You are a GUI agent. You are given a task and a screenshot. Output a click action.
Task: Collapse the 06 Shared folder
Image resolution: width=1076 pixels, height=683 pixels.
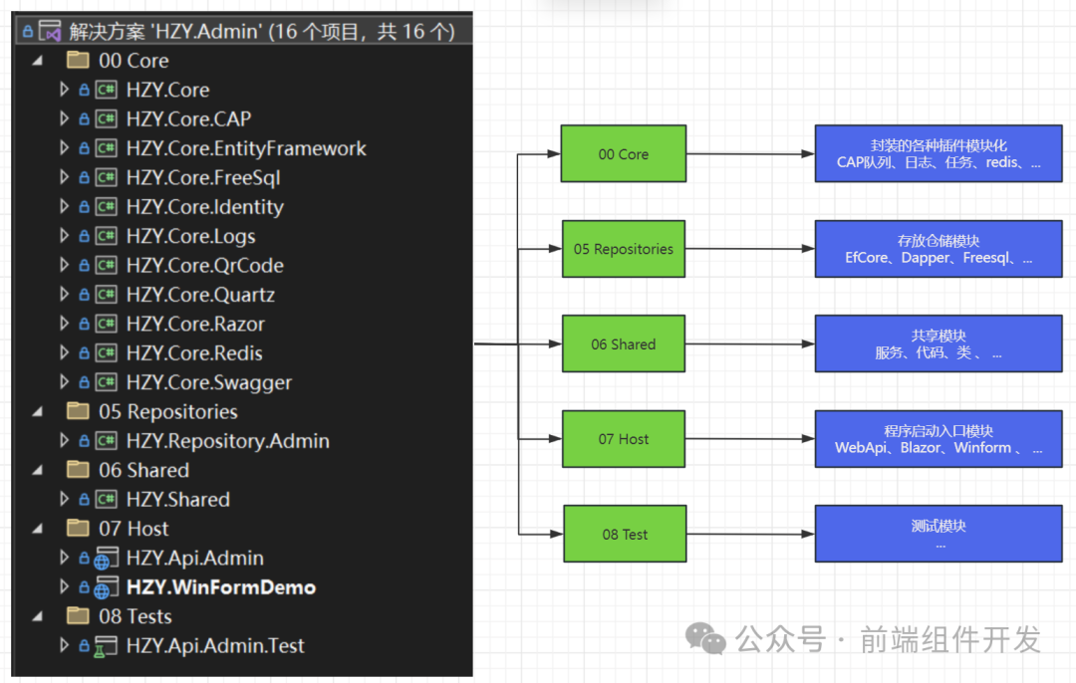click(38, 470)
